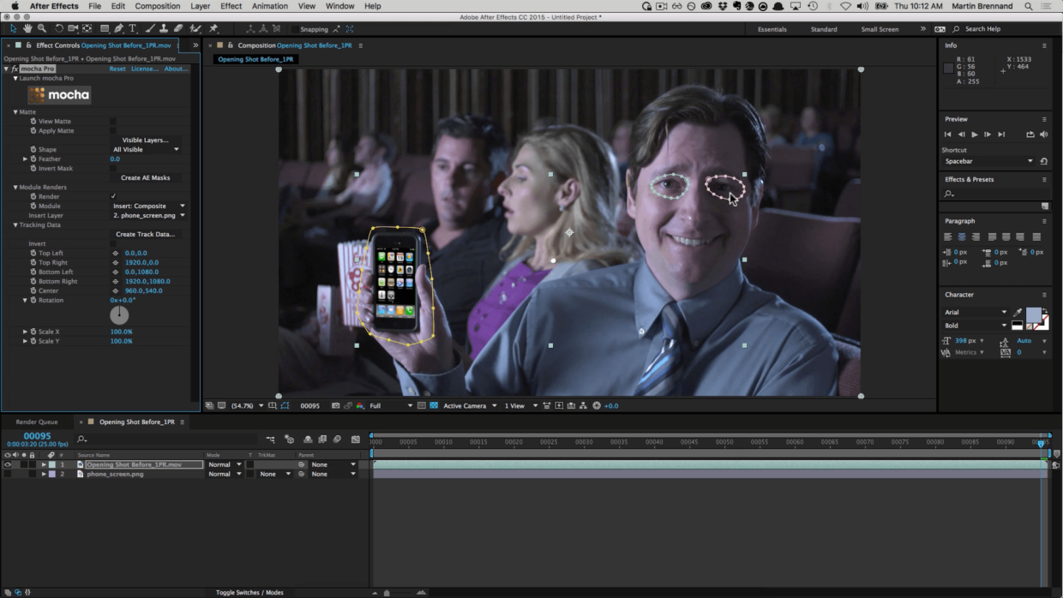Select the Hand tool
The width and height of the screenshot is (1063, 598).
coord(27,28)
